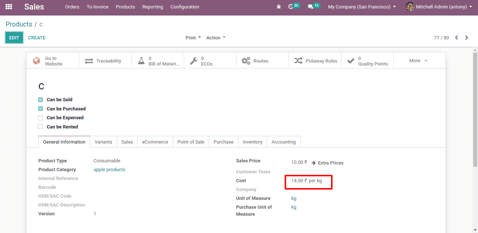Click the EDIT button
478x233 pixels.
click(14, 38)
